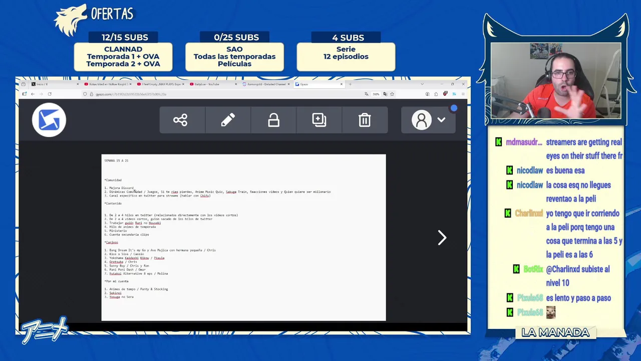Click message 'es lento y paso a paso'
This screenshot has height=361, width=641.
pyautogui.click(x=578, y=298)
